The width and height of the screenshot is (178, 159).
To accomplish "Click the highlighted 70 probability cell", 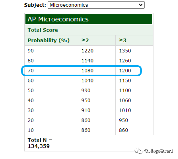I will [31, 71].
